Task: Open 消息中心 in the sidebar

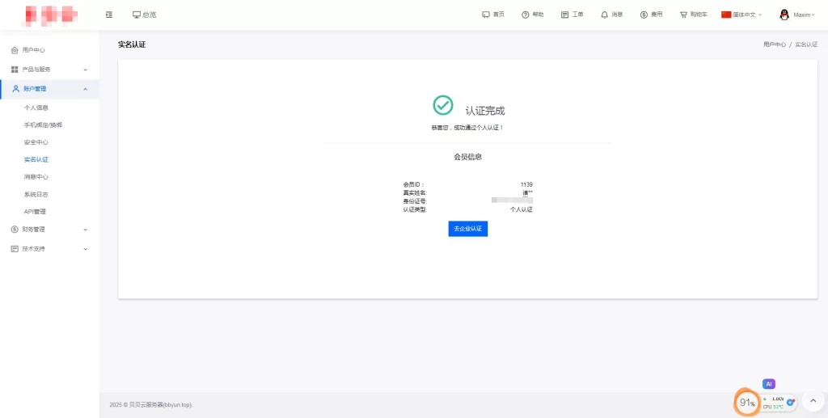Action: (x=36, y=177)
